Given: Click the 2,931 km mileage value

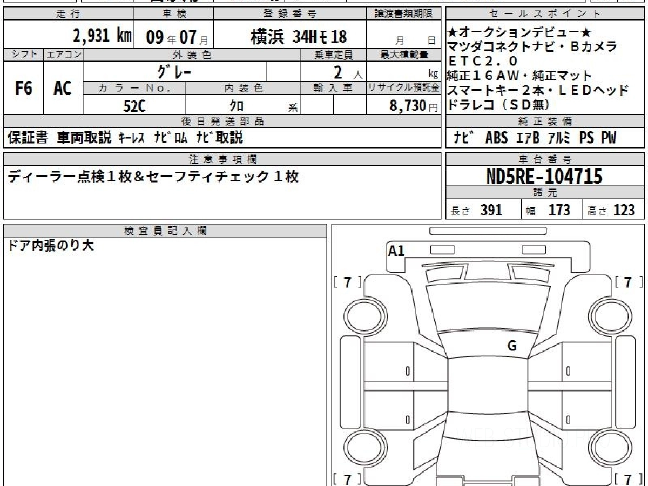Looking at the screenshot, I should coord(102,37).
